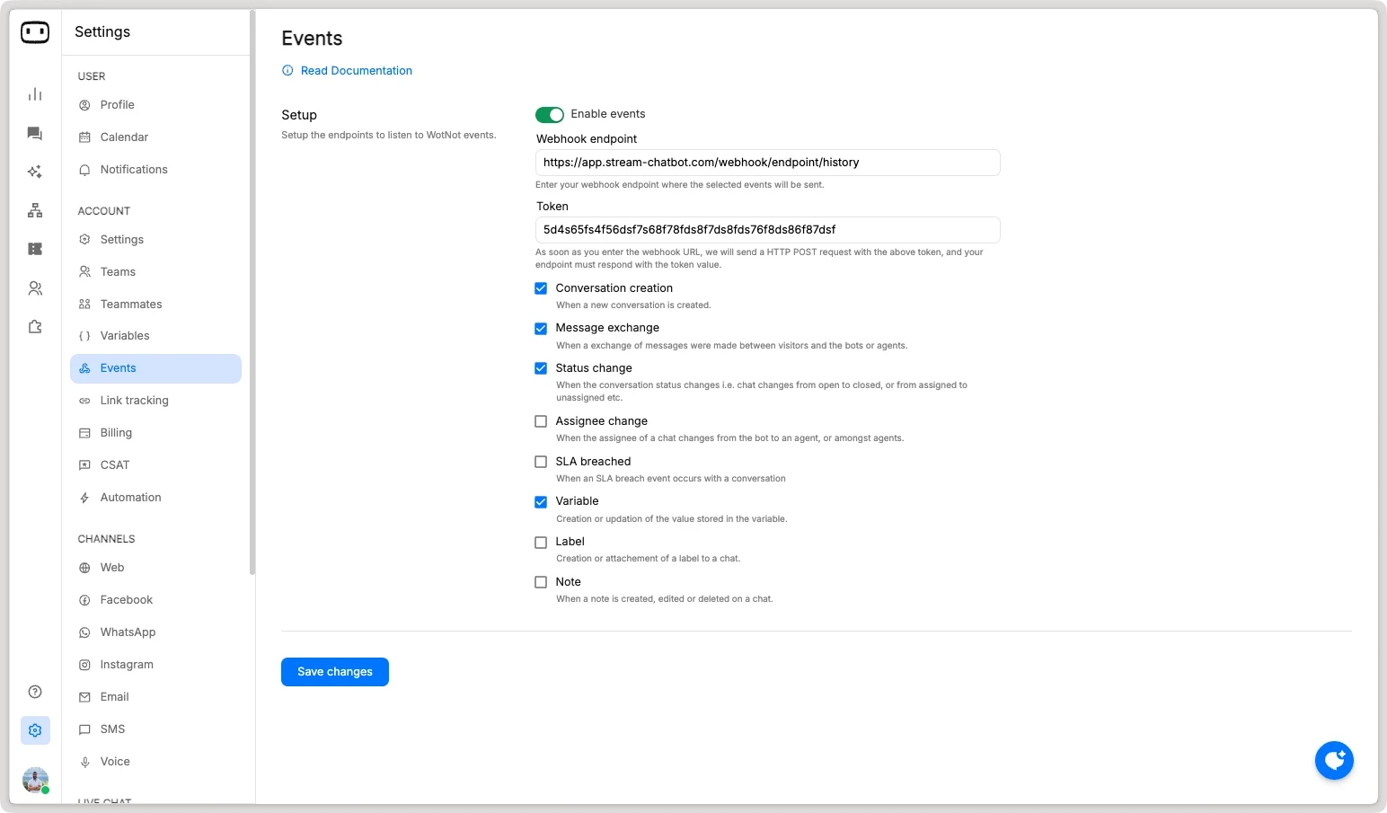Open the users icon in the left rail

[34, 287]
